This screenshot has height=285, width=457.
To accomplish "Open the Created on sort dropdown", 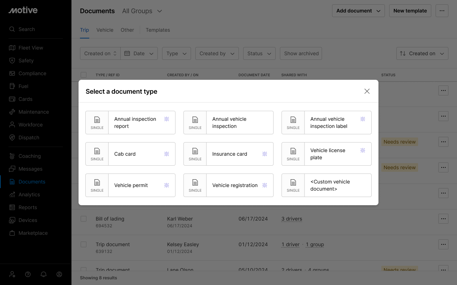I will tap(422, 53).
